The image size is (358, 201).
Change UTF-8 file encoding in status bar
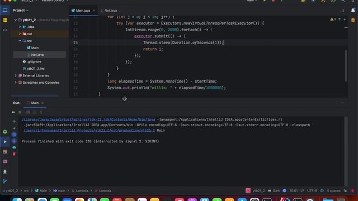[x=312, y=191]
